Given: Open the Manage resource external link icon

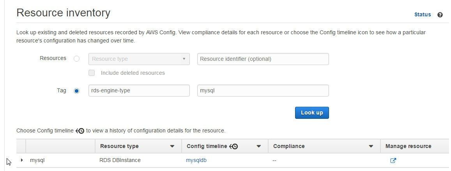Looking at the screenshot, I should tap(393, 160).
